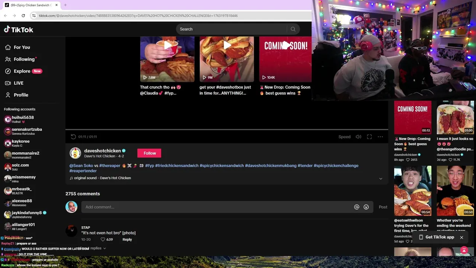Open the emoji picker in comment box
Image resolution: width=476 pixels, height=268 pixels.
pyautogui.click(x=366, y=207)
